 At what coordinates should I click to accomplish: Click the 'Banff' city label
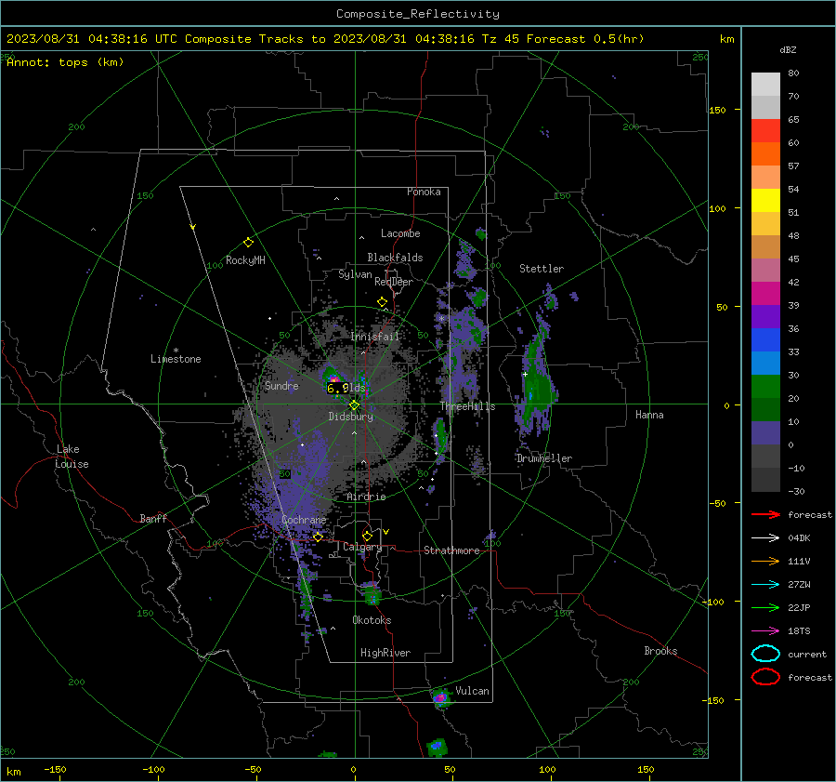pos(153,518)
